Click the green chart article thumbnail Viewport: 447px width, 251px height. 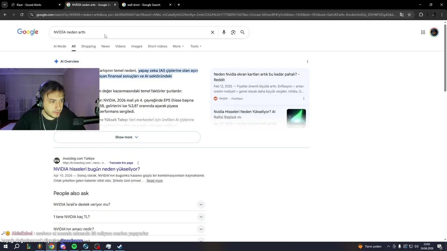coord(296,119)
